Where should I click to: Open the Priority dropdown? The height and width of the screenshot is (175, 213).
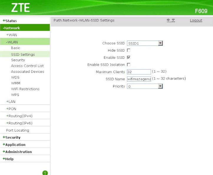tap(145, 86)
